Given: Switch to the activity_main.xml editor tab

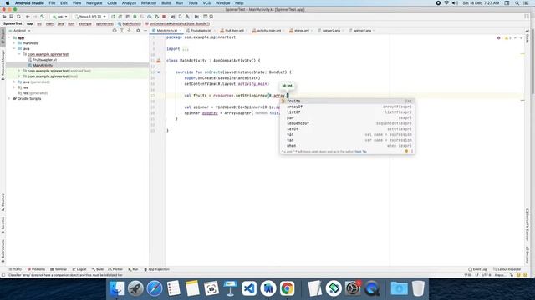Looking at the screenshot, I should 268,31.
